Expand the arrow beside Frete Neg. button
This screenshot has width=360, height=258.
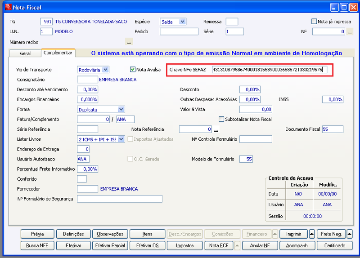click(350, 234)
